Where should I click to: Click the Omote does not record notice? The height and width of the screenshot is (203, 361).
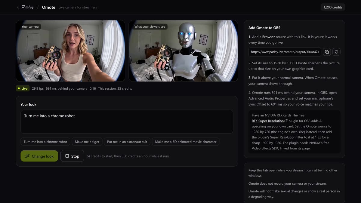click(x=287, y=183)
